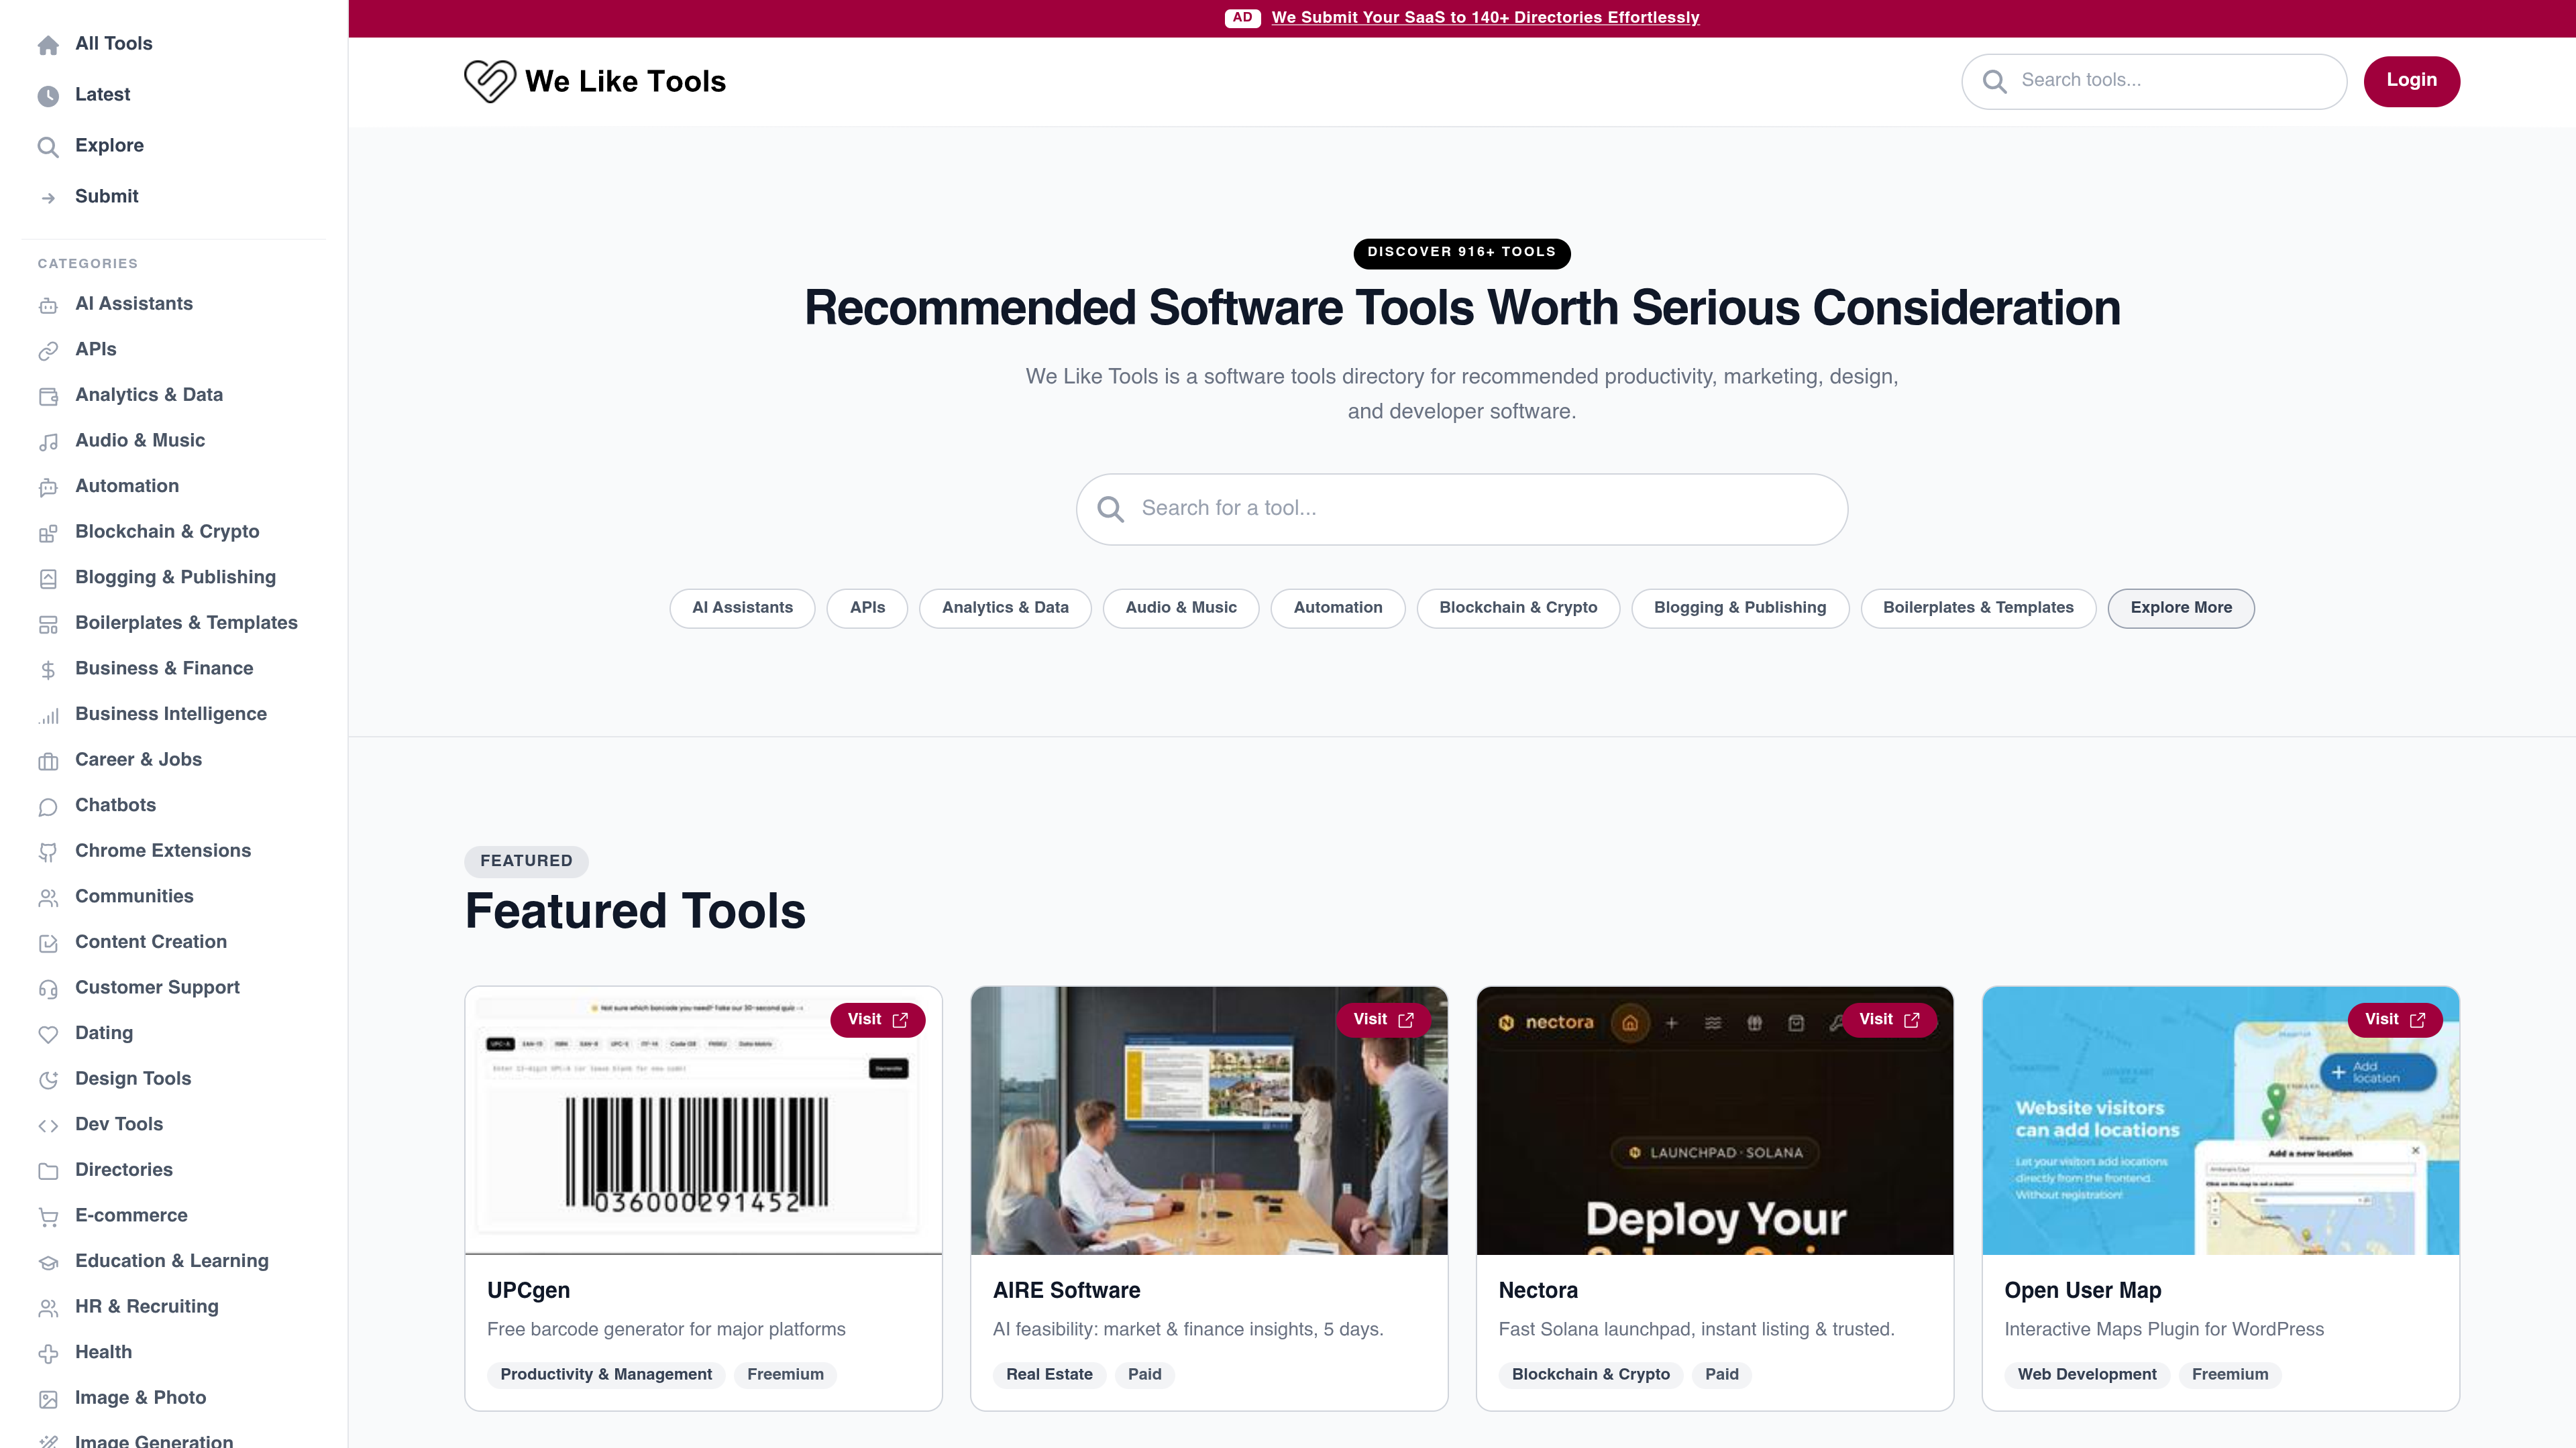Click the Real Estate tag on AIRE Software

[x=1049, y=1375]
